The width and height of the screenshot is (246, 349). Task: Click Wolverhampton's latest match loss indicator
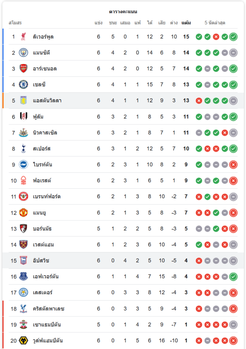coord(233,341)
